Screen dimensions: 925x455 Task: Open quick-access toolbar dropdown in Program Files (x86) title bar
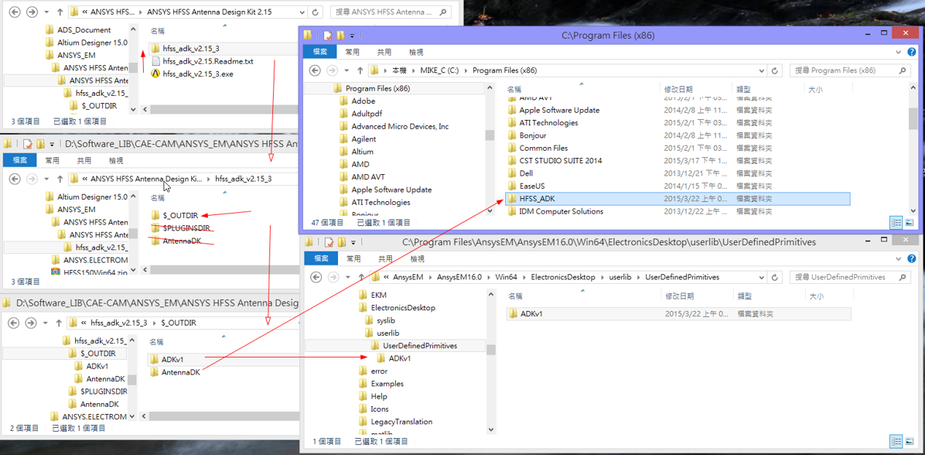pyautogui.click(x=352, y=36)
